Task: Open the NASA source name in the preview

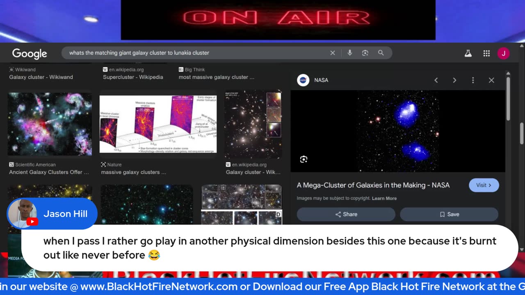Action: pyautogui.click(x=321, y=80)
